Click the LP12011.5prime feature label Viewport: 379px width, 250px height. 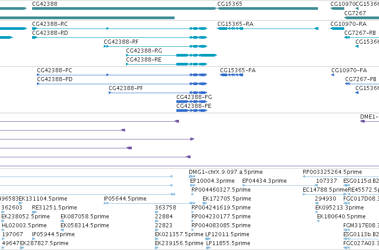coord(227,234)
